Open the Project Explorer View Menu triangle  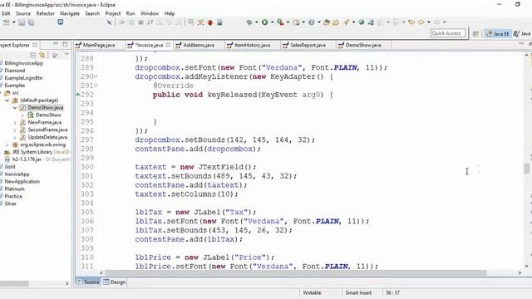(66, 55)
